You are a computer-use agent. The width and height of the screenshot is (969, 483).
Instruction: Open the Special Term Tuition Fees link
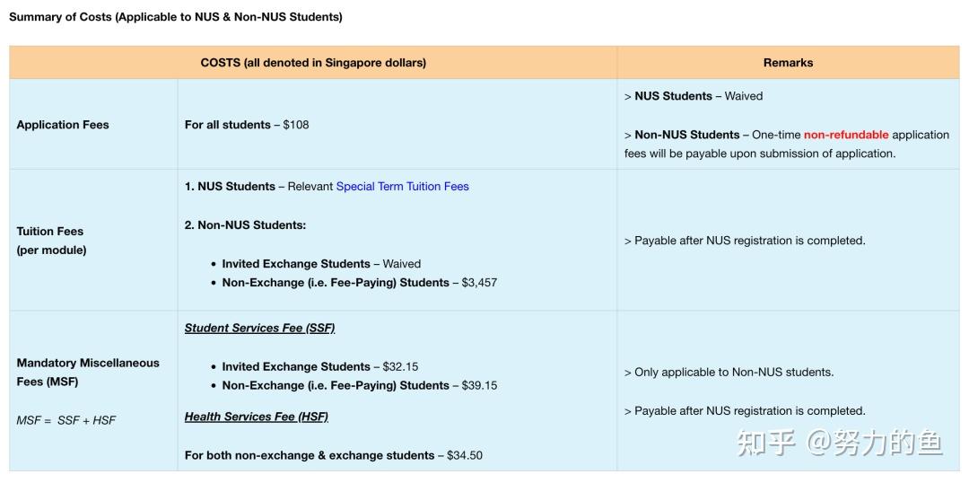pyautogui.click(x=402, y=186)
